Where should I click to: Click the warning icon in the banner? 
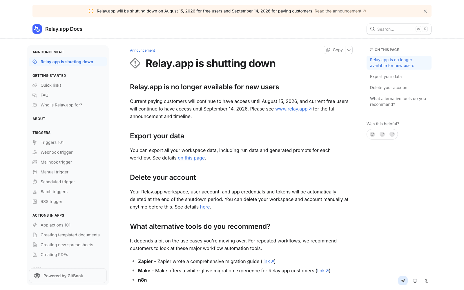tap(91, 11)
